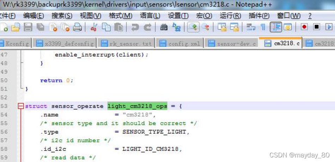Collapse the struct fold marker on line 53
This screenshot has height=162, width=335.
point(20,106)
